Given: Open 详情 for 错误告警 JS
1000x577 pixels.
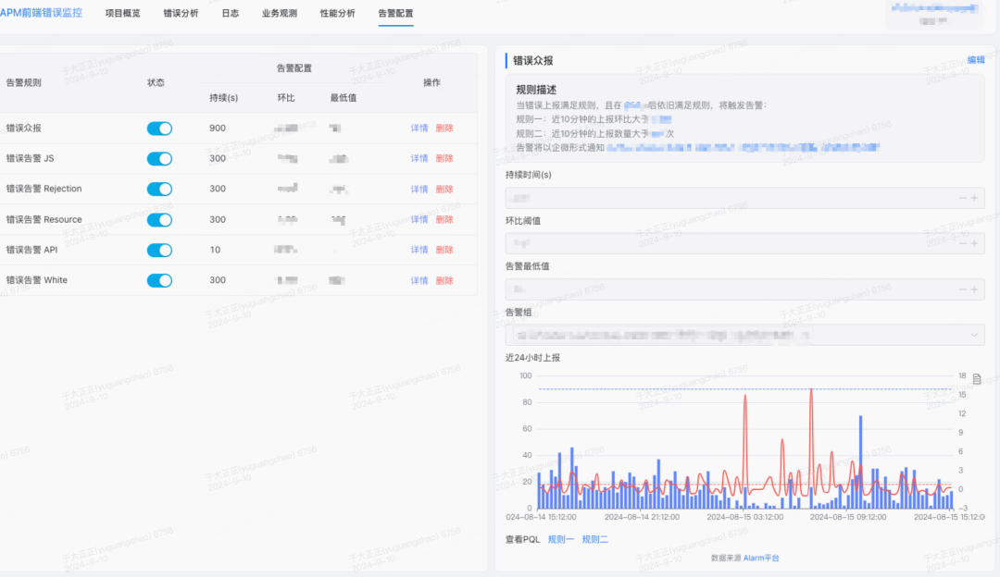Looking at the screenshot, I should point(419,158).
